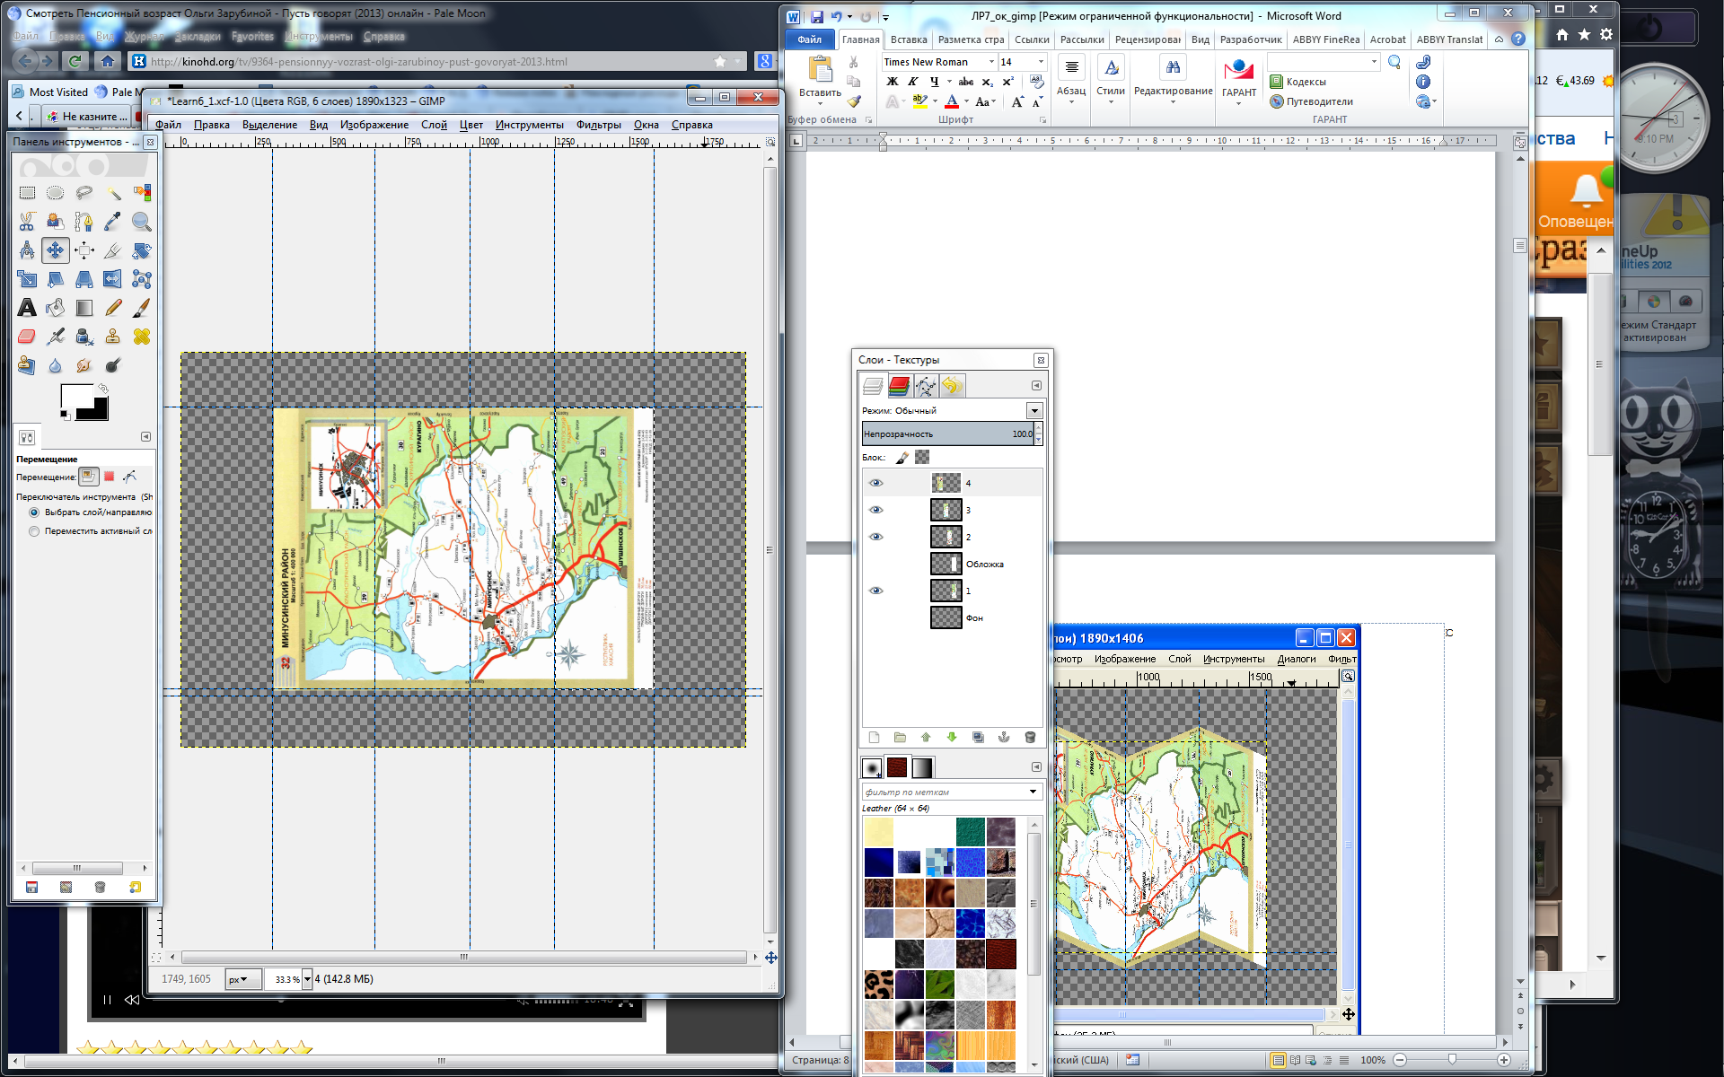Expand the Стили styles gallery in Word

pos(1111,81)
